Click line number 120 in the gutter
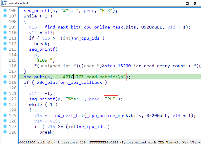201x144 pixels. (12, 88)
